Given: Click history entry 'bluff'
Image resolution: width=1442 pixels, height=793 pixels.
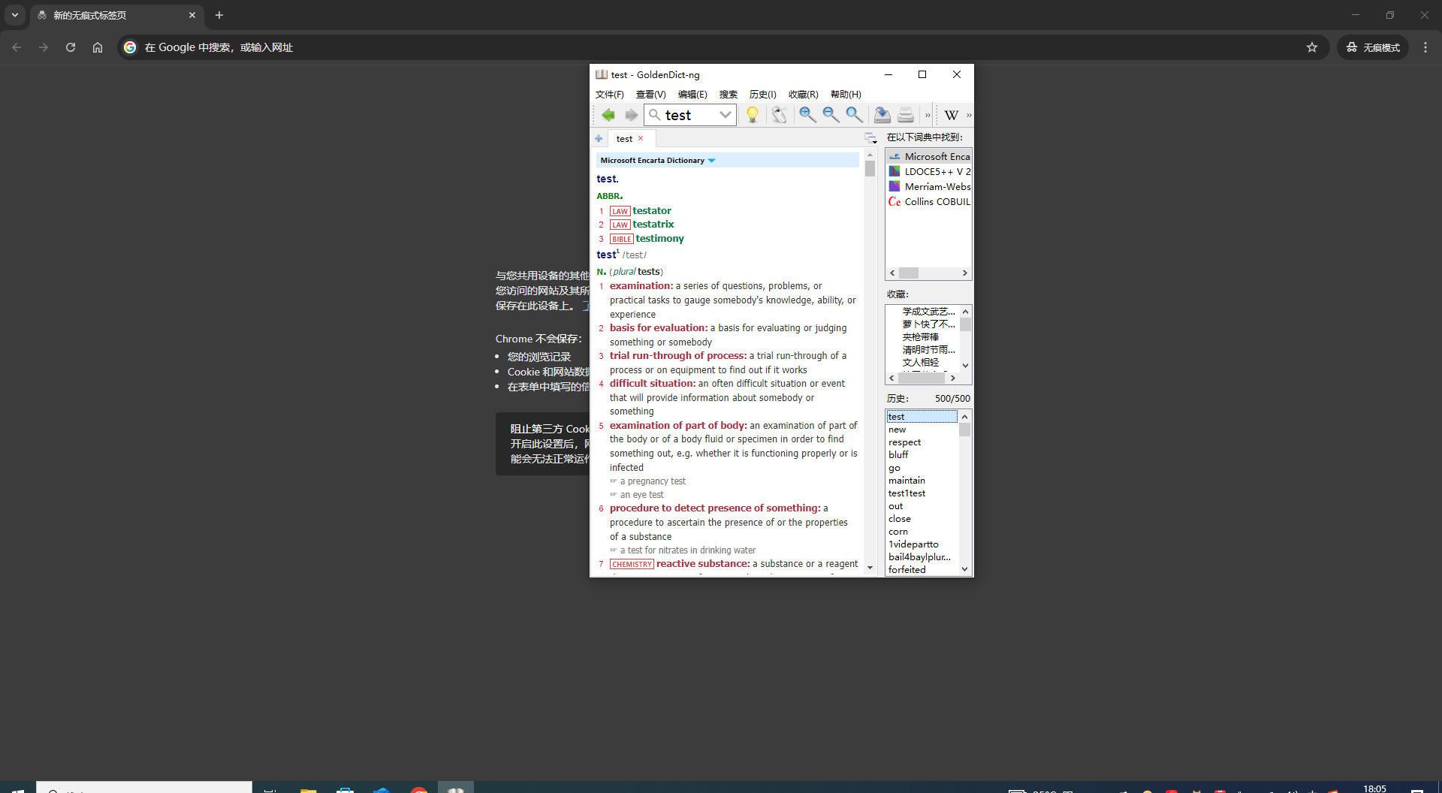Looking at the screenshot, I should 922,455.
